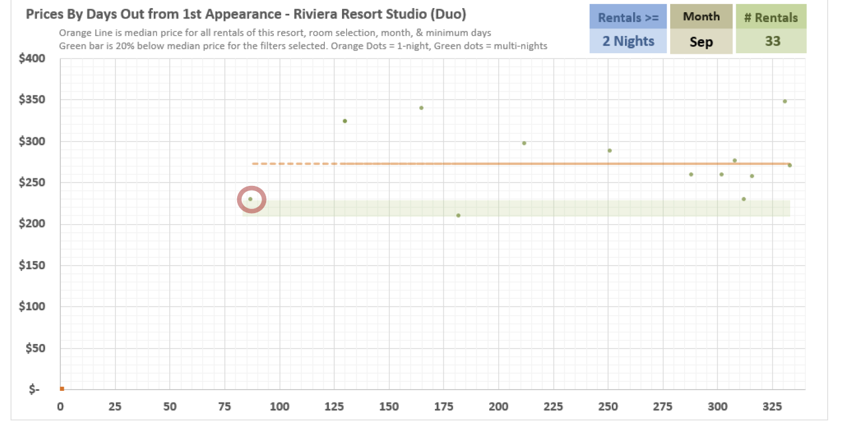The image size is (843, 425).
Task: Click the 75 label on the x-axis
Action: pyautogui.click(x=225, y=406)
